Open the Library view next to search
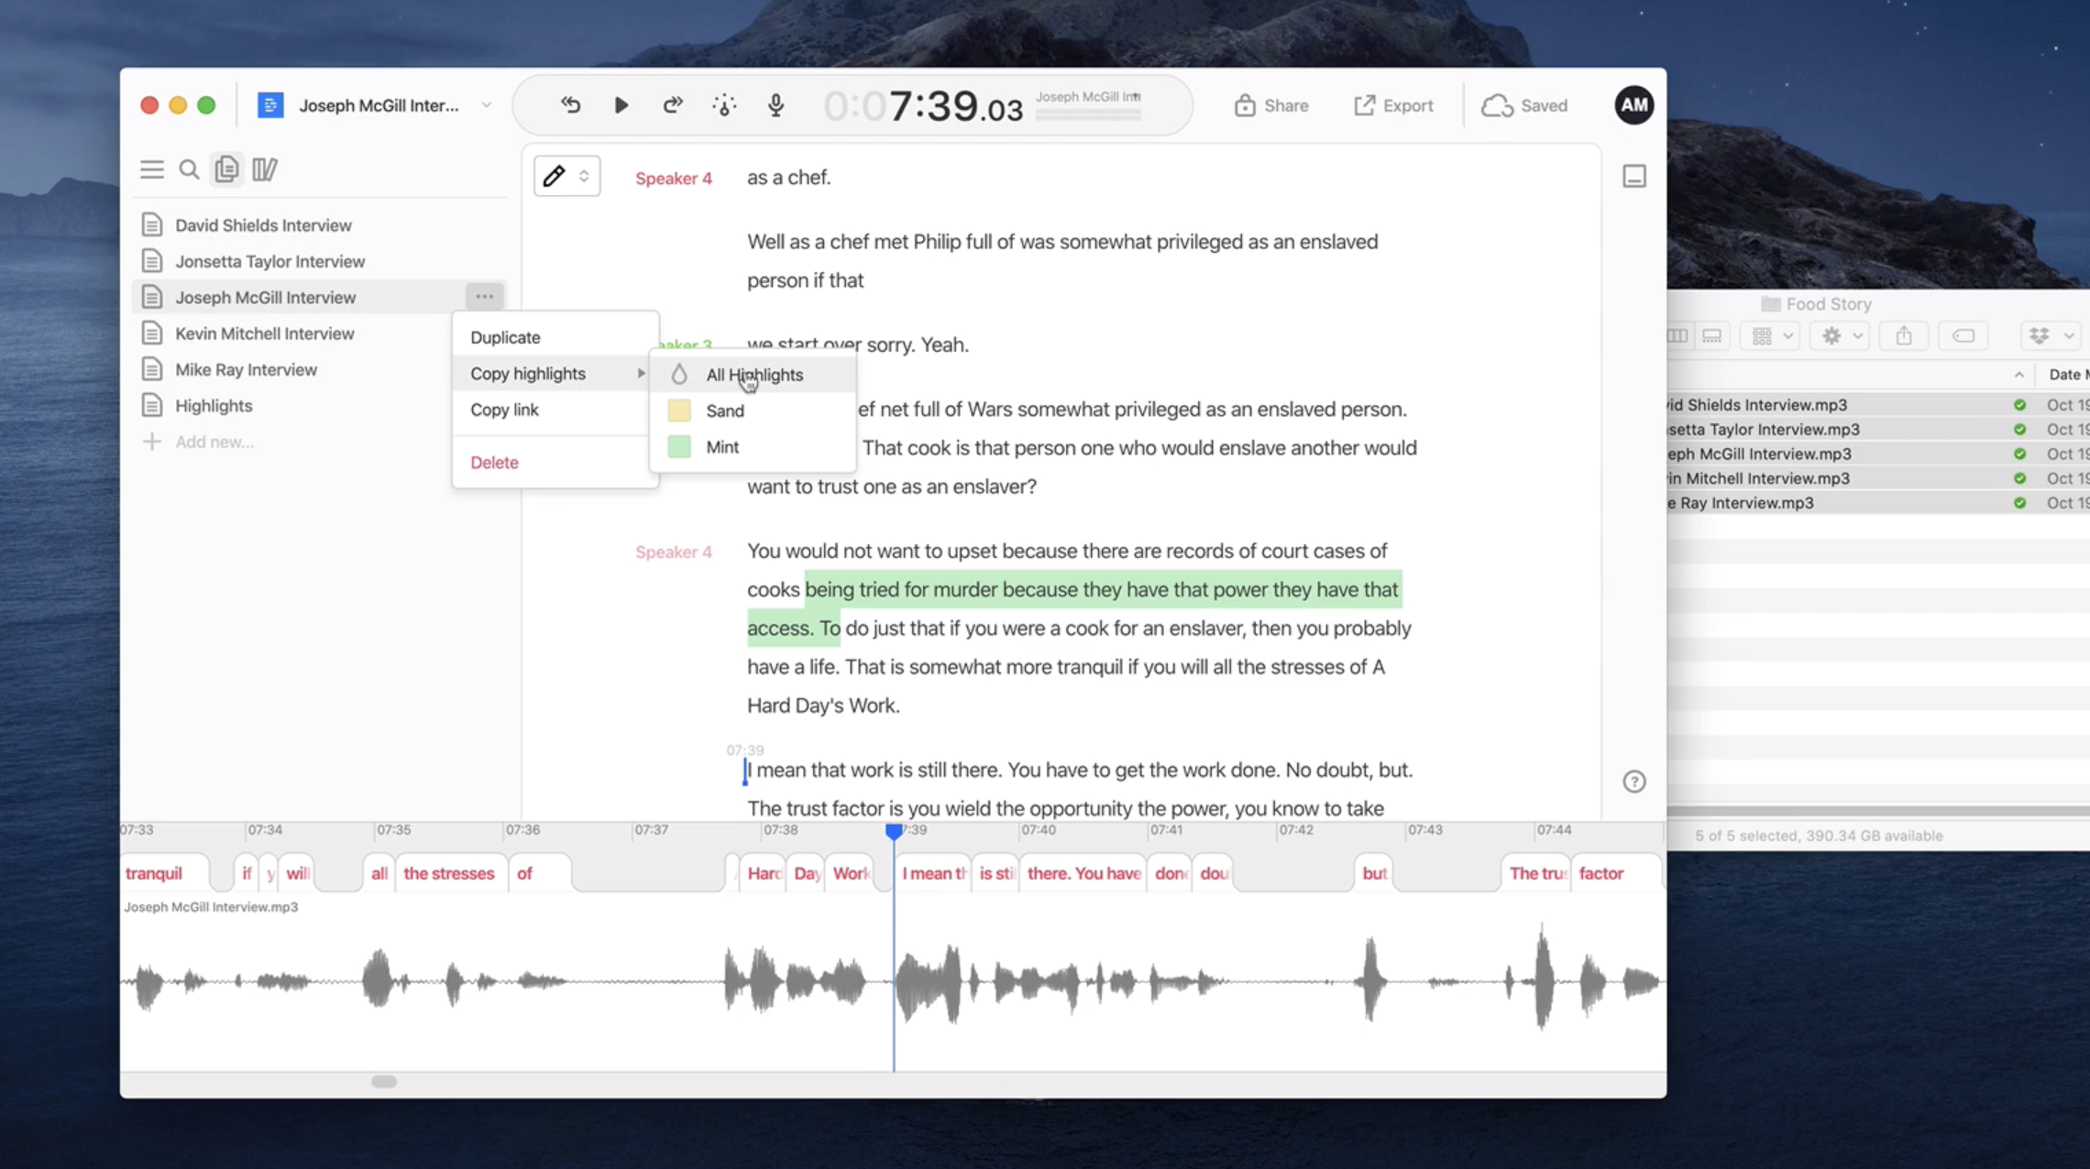2090x1169 pixels. pos(264,169)
